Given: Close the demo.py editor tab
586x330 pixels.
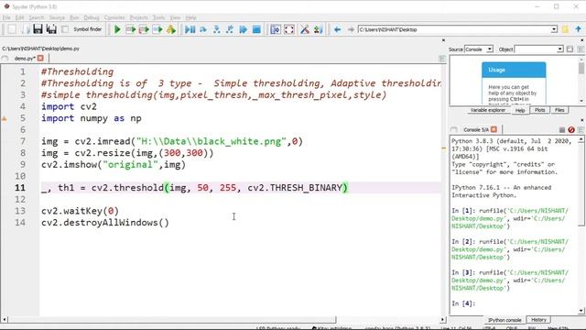Looking at the screenshot, I should (40, 59).
